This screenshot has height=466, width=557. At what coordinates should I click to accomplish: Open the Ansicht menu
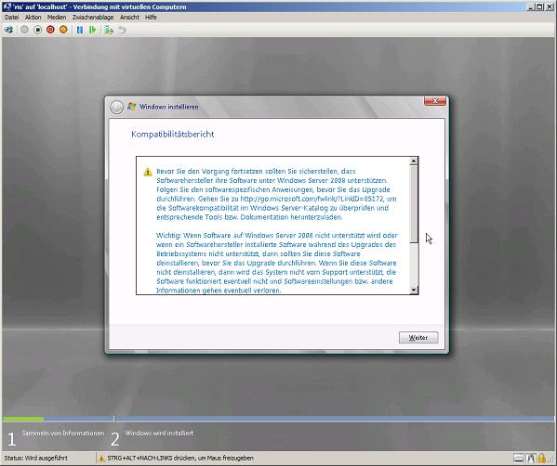129,17
